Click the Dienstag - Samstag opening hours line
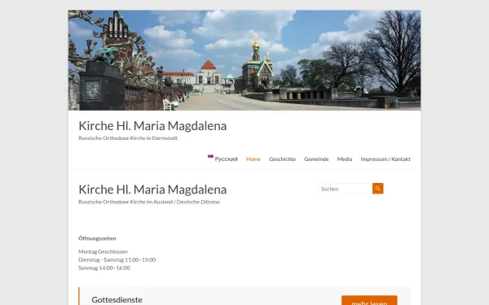Screen dimensions: 489x305 pos(117,259)
